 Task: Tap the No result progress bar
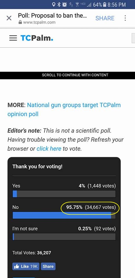(64, 215)
